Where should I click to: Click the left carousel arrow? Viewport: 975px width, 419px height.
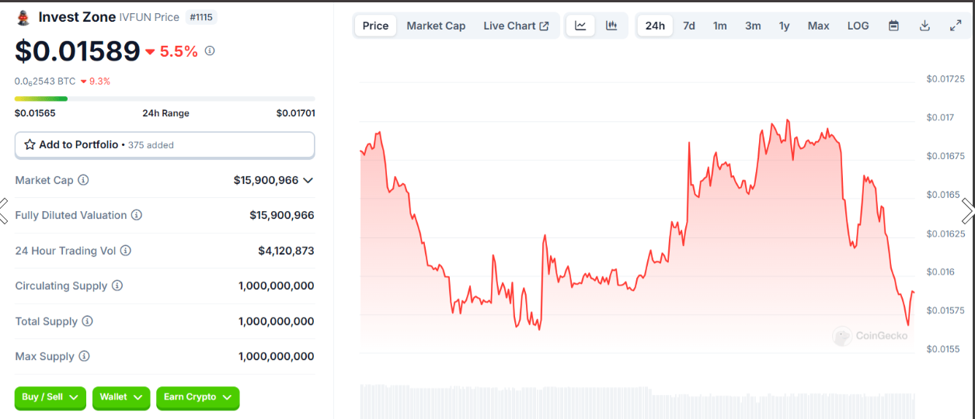click(x=4, y=210)
